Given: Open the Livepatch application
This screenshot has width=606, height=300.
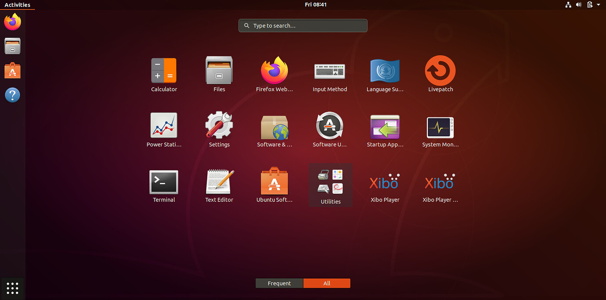Looking at the screenshot, I should [440, 71].
